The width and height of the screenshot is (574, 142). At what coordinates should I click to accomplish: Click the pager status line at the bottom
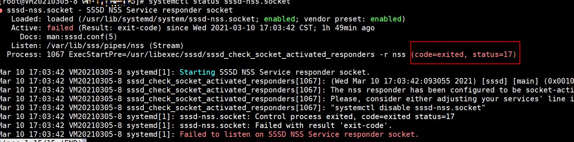[x=43, y=141]
